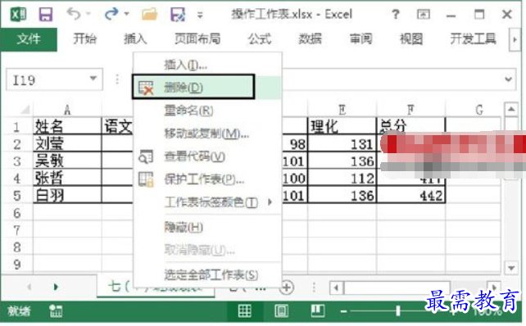Click the cell containing 刘莹
This screenshot has width=526, height=326.
67,143
